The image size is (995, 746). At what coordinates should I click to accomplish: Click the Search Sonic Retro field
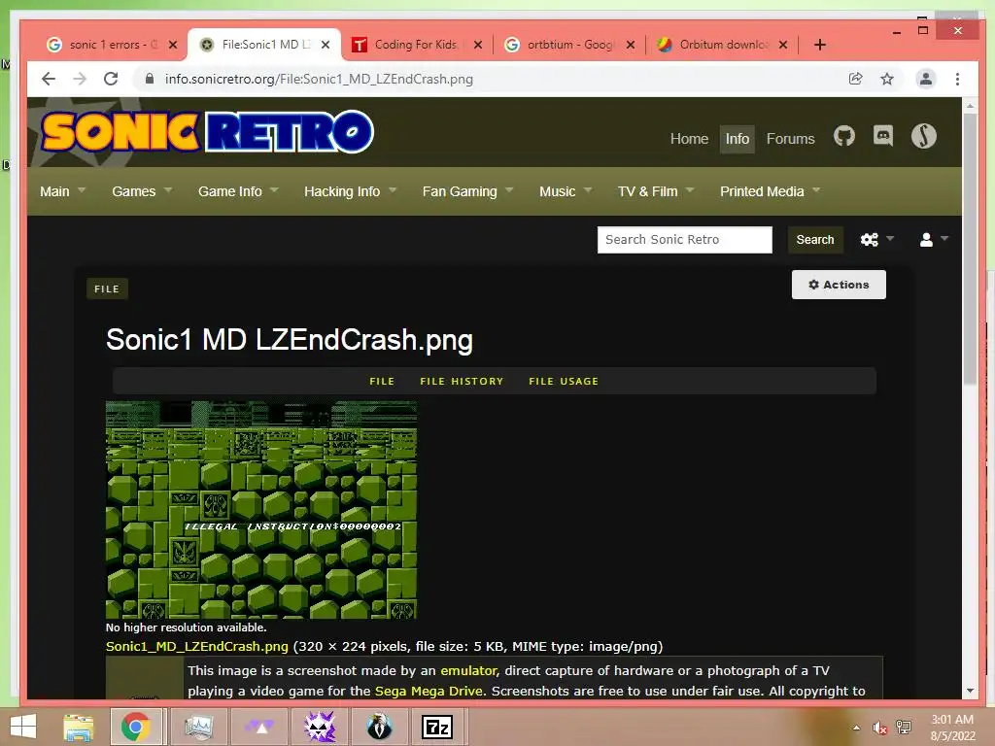[x=685, y=240]
